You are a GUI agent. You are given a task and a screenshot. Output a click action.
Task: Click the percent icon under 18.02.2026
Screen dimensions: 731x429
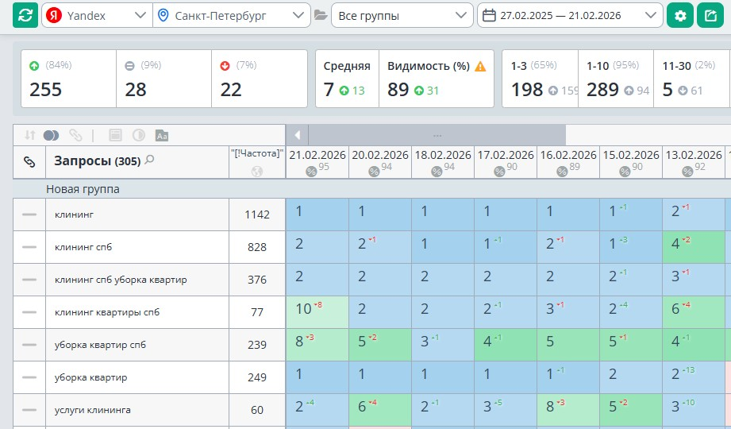coord(437,172)
